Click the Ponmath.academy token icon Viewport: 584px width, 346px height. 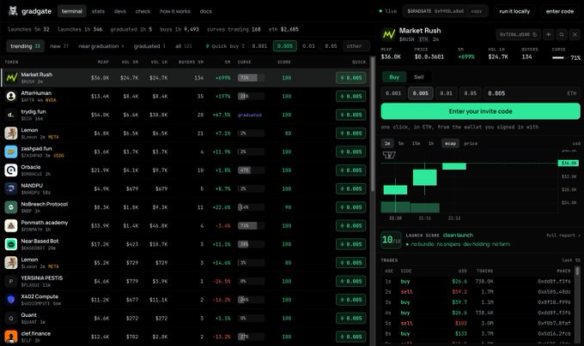[x=11, y=226]
